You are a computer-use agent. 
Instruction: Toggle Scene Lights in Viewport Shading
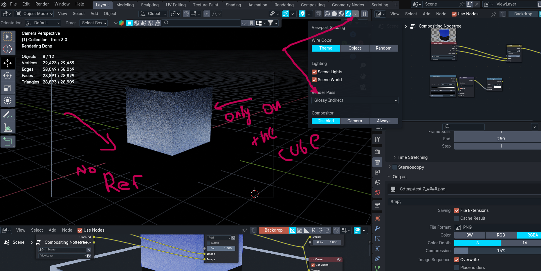click(x=314, y=72)
